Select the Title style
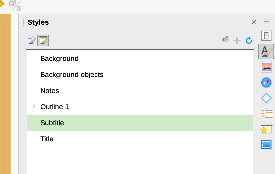275x174 pixels. [x=47, y=139]
